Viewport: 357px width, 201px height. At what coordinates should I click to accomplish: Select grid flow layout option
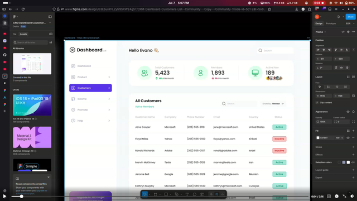(x=346, y=87)
